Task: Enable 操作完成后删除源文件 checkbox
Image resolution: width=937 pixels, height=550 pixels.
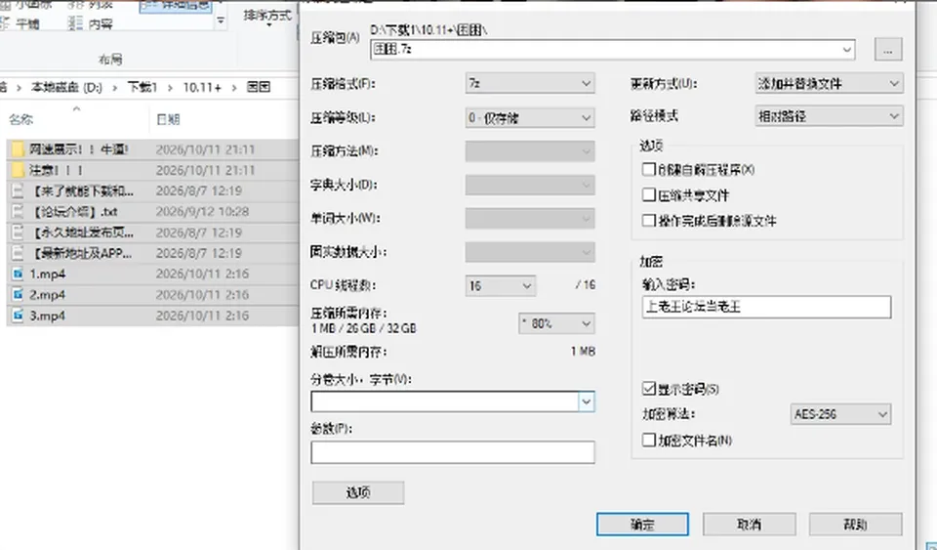Action: coord(648,221)
